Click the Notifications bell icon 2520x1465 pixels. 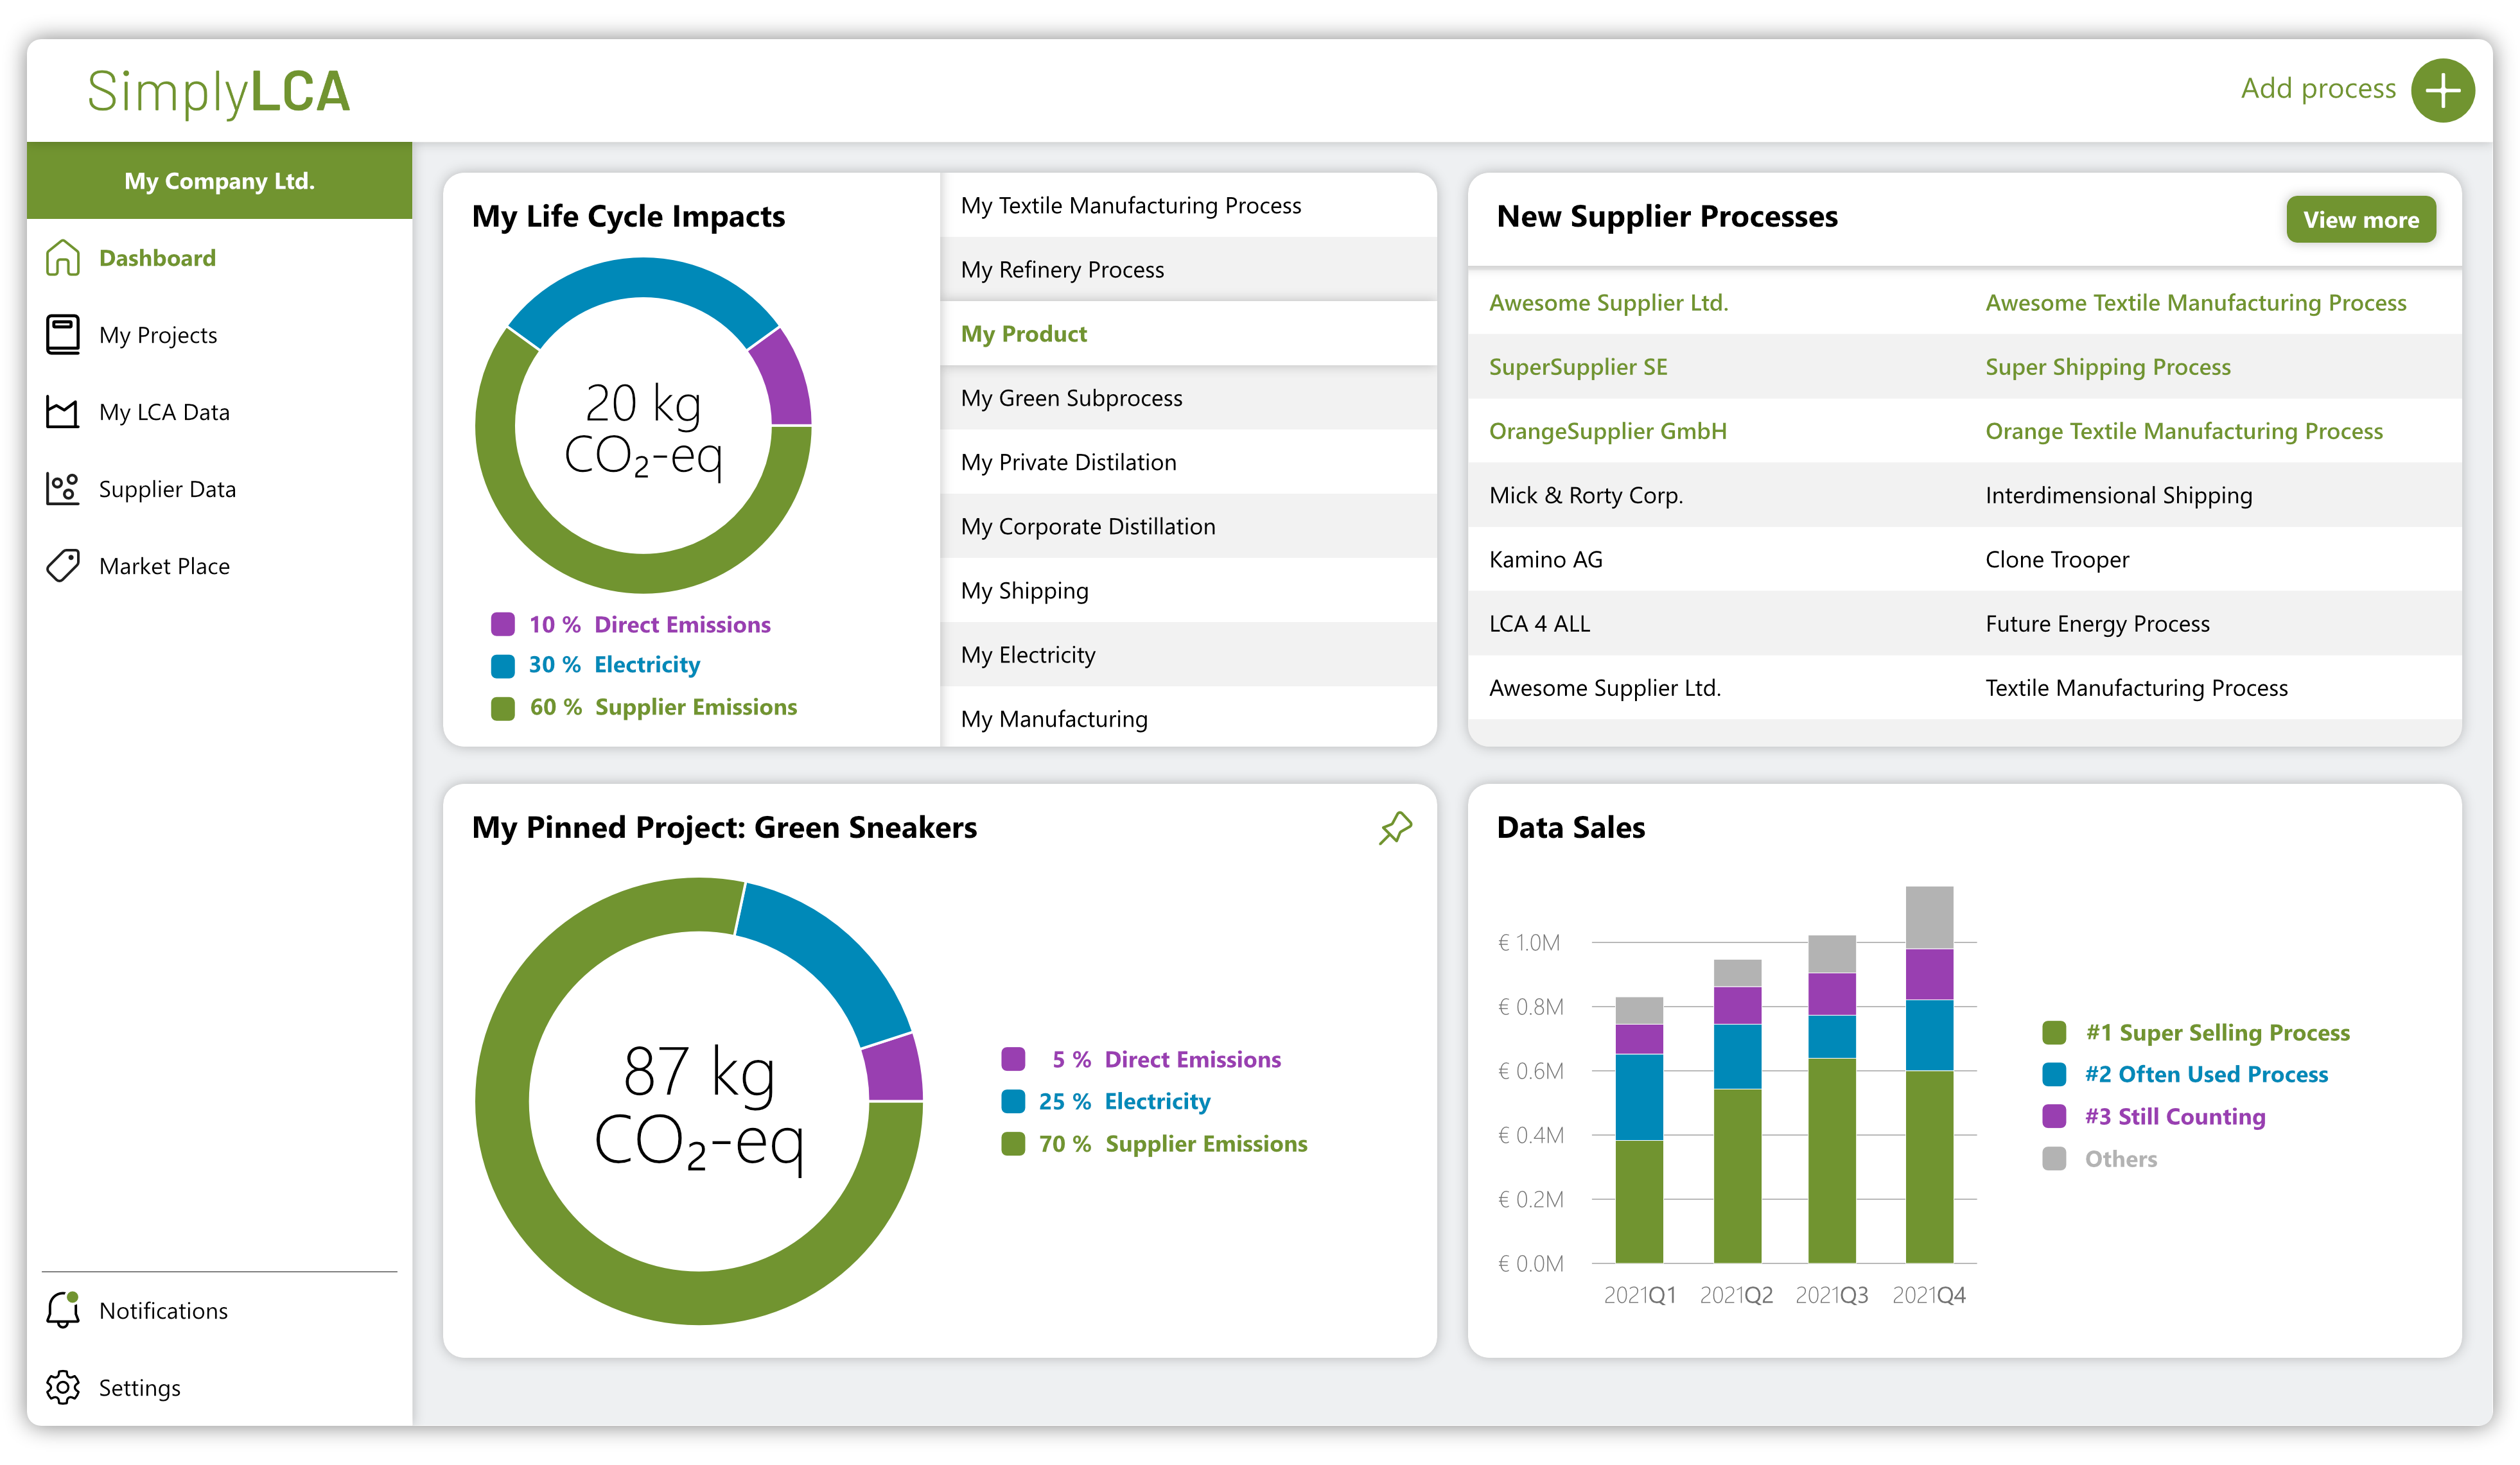coord(62,1310)
